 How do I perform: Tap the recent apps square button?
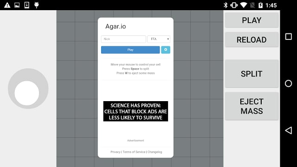(x=289, y=37)
